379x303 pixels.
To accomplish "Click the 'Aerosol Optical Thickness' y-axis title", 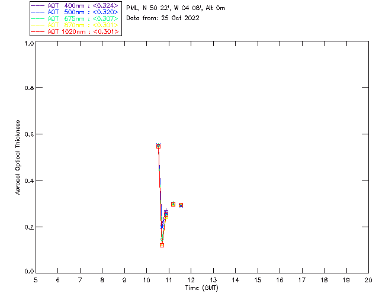I will 18,157.
